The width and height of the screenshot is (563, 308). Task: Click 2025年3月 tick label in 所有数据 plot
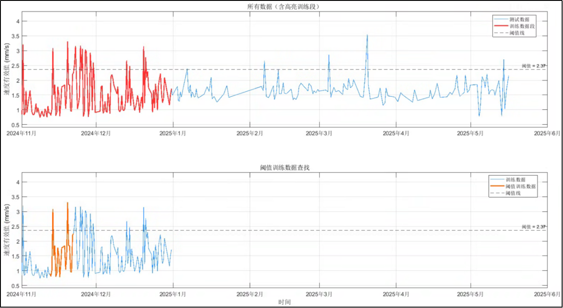pyautogui.click(x=319, y=133)
